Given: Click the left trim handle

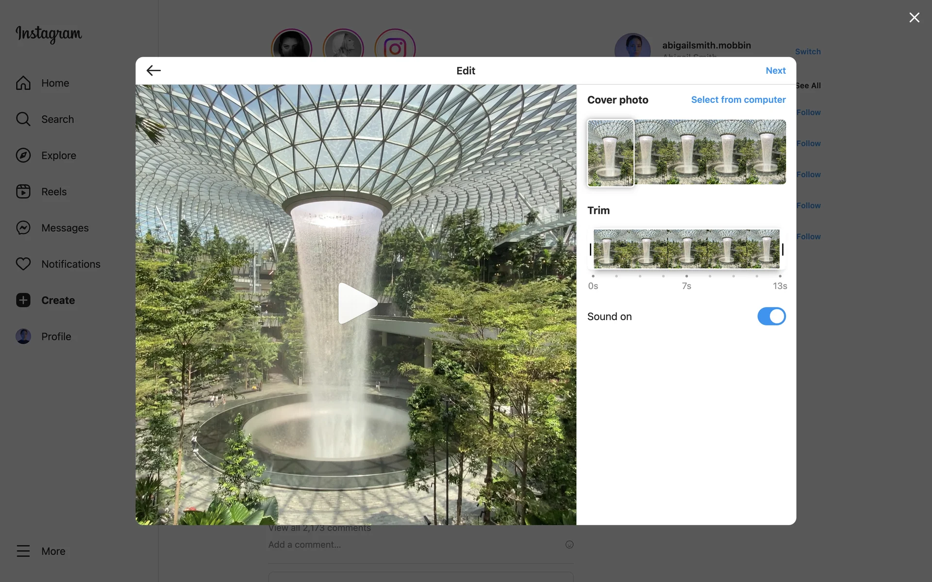Looking at the screenshot, I should coord(590,249).
